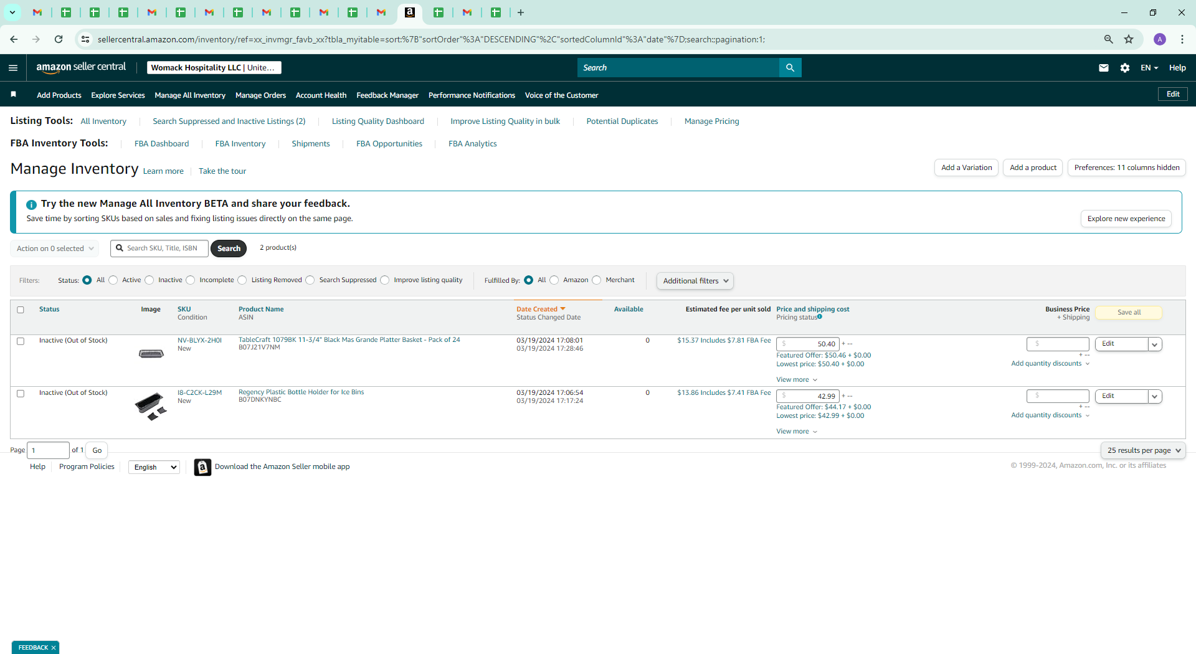Click the TableCraft price field showing 50.40
The height and width of the screenshot is (654, 1196).
808,344
